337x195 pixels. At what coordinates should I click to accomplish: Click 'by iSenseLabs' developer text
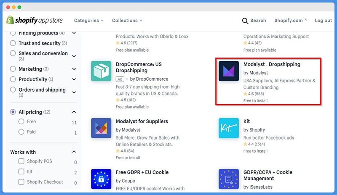point(258,187)
